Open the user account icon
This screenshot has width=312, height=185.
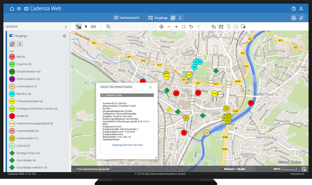pos(301,8)
